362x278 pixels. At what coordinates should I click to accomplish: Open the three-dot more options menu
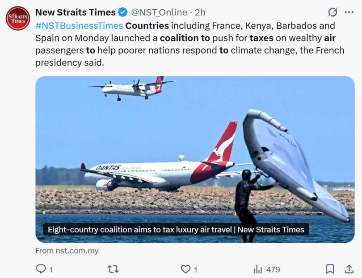coord(349,12)
